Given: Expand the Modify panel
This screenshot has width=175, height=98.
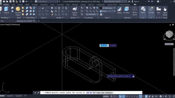Looking at the screenshot, I should pos(60,18).
